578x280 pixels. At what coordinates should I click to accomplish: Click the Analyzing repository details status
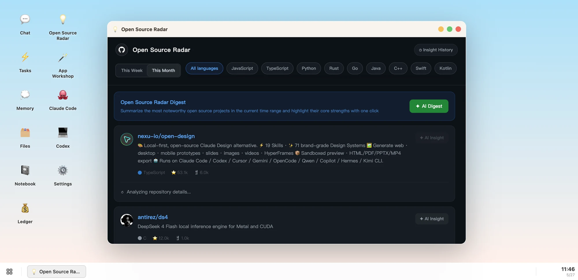(x=156, y=192)
